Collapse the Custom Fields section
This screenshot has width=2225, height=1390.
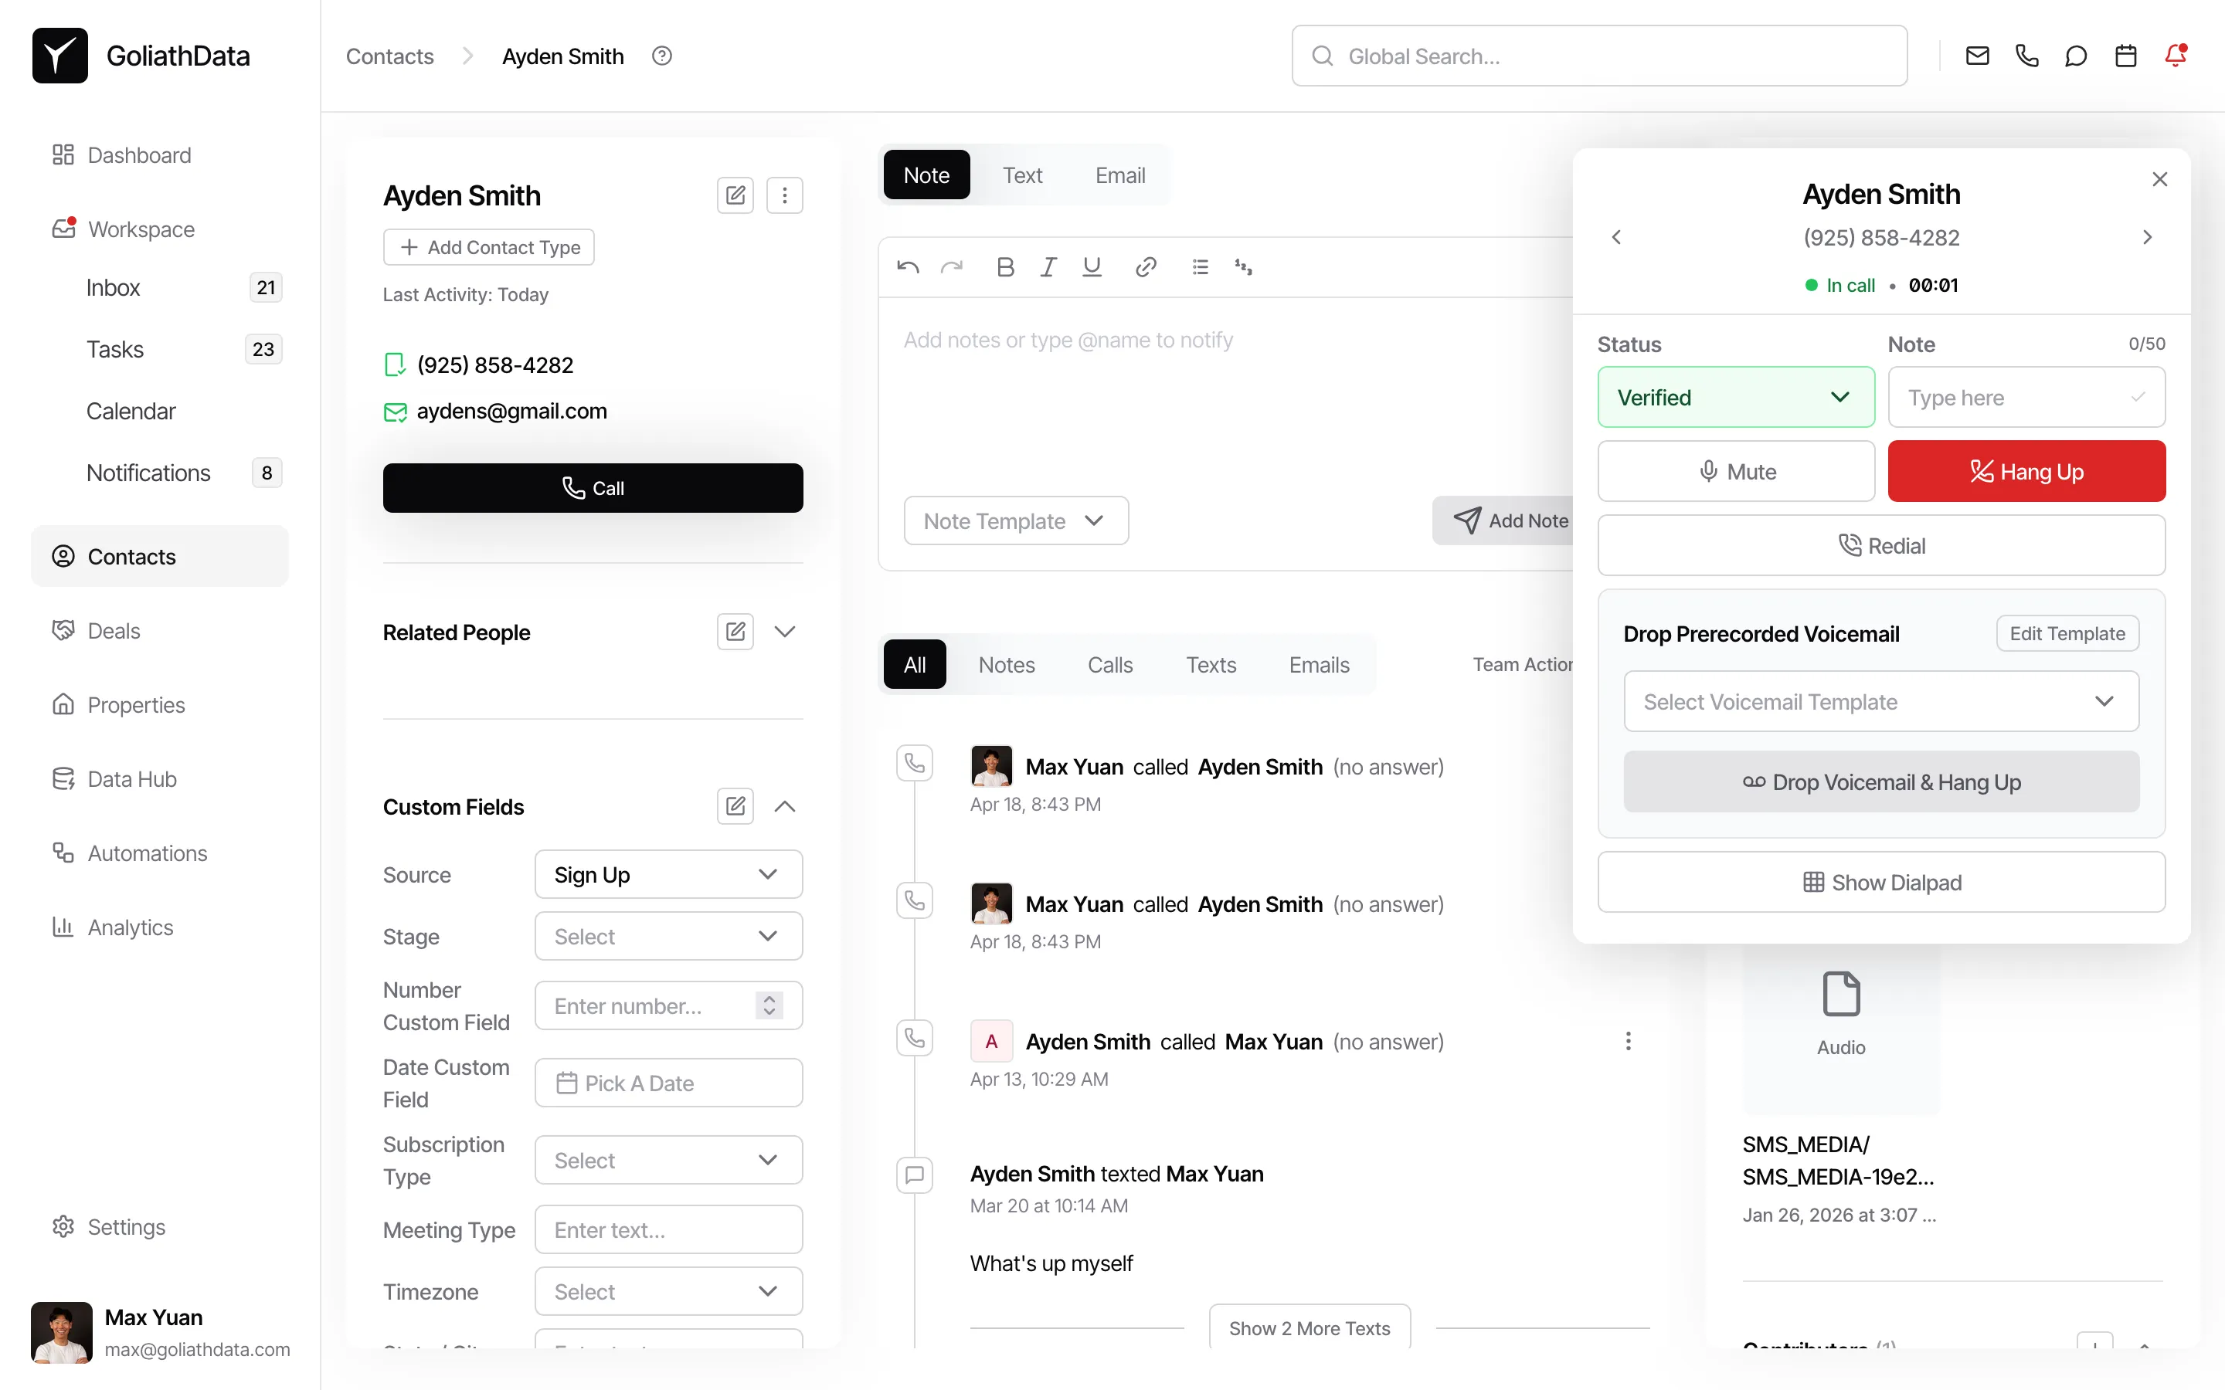(x=784, y=806)
